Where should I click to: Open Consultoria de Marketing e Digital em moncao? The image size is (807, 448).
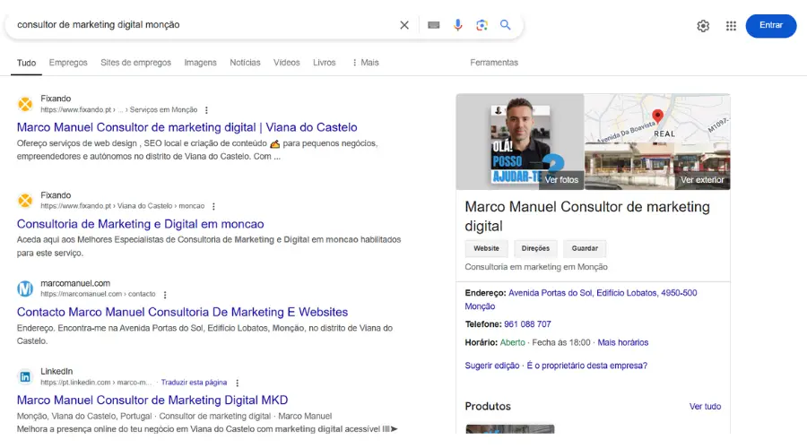coord(140,224)
